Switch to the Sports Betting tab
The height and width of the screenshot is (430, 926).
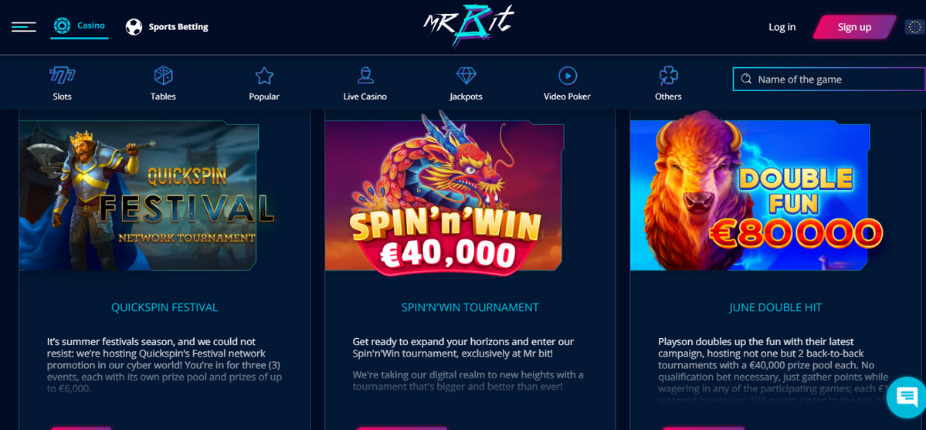pyautogui.click(x=167, y=26)
